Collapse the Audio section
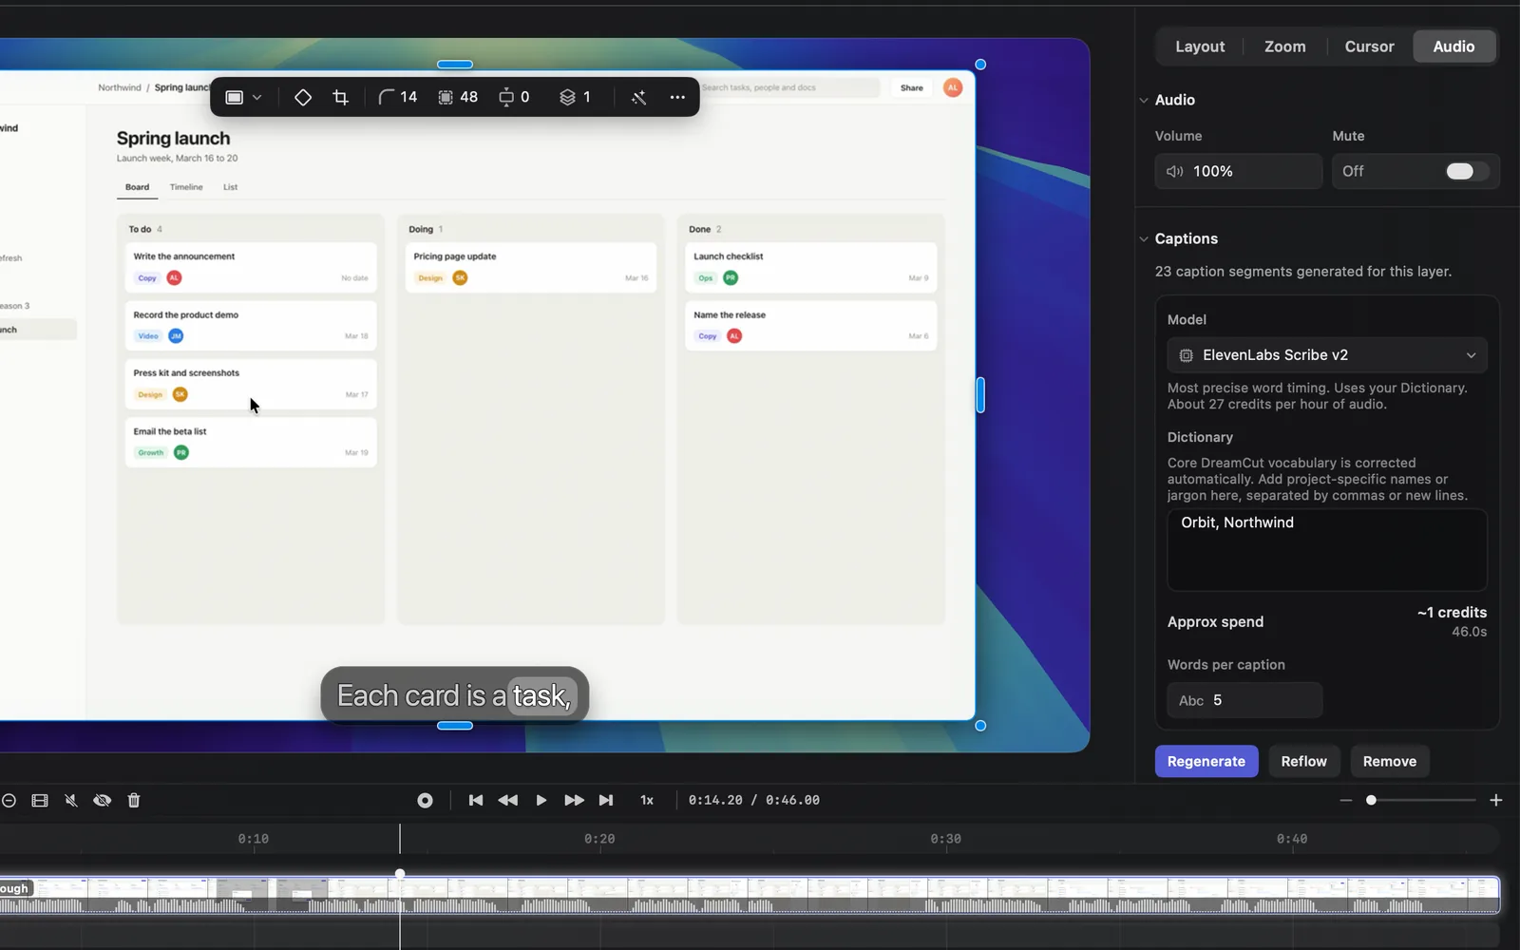This screenshot has height=950, width=1520. (1144, 100)
